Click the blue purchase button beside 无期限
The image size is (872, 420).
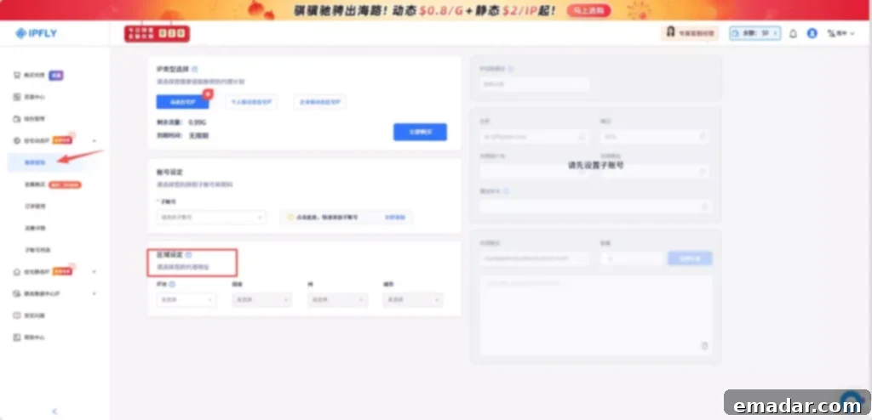420,133
